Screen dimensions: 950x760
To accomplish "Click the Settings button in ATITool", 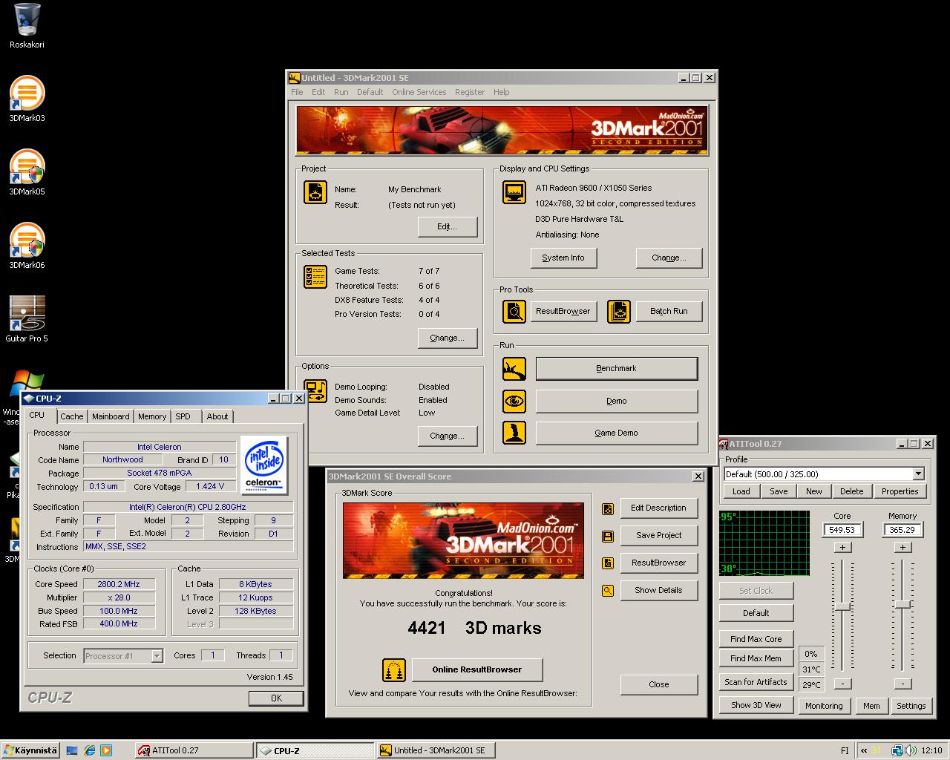I will point(911,706).
